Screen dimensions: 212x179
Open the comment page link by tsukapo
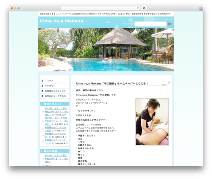click(x=55, y=142)
